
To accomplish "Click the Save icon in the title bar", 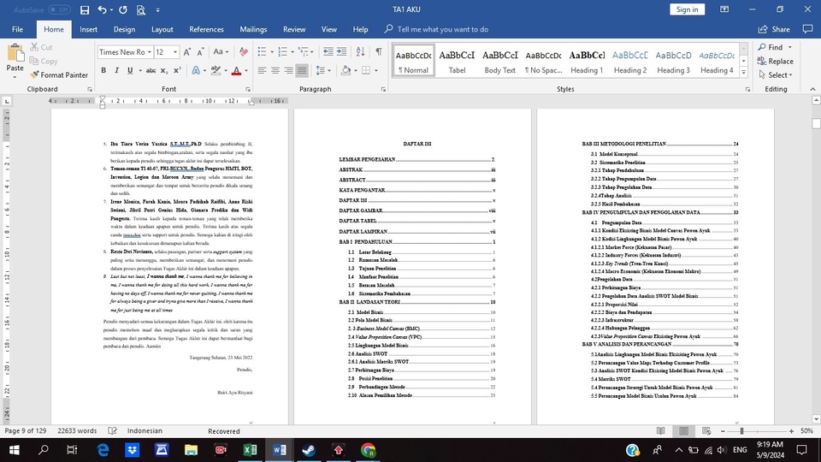I will [x=84, y=9].
